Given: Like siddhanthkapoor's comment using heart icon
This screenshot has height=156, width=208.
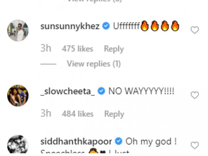Looking at the screenshot, I should (195, 145).
